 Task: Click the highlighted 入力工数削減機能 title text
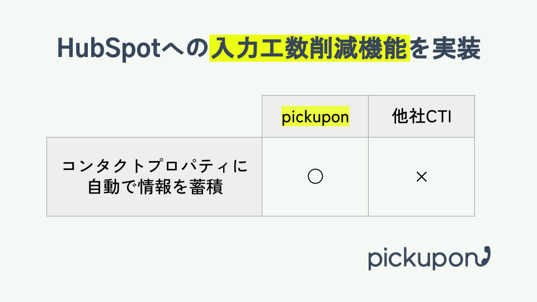(309, 49)
